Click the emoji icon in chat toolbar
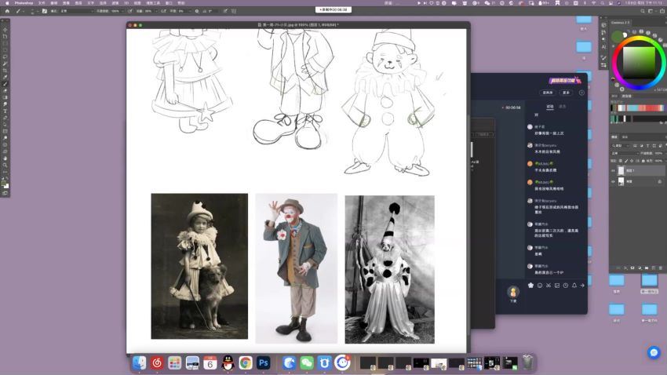Image resolution: width=667 pixels, height=375 pixels. 540,286
